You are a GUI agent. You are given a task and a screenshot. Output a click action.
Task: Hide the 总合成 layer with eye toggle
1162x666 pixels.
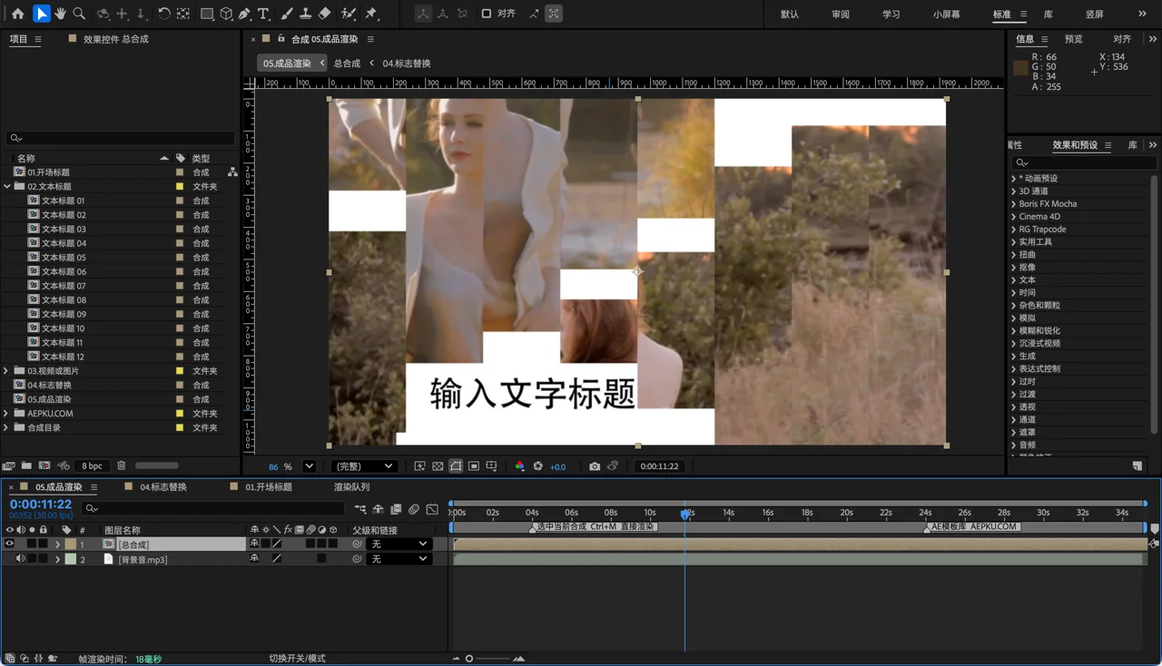[x=10, y=544]
